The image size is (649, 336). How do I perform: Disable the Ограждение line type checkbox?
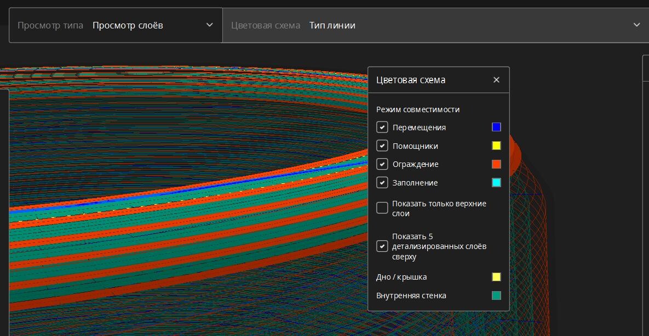[382, 164]
